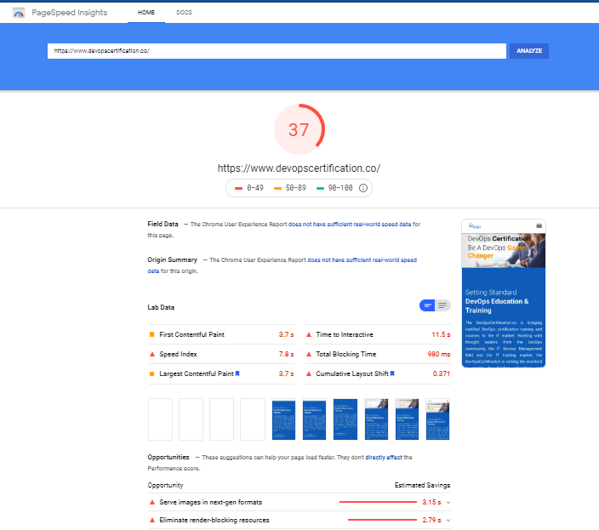Click the first blank filmstrip frame
The height and width of the screenshot is (530, 599).
[161, 419]
